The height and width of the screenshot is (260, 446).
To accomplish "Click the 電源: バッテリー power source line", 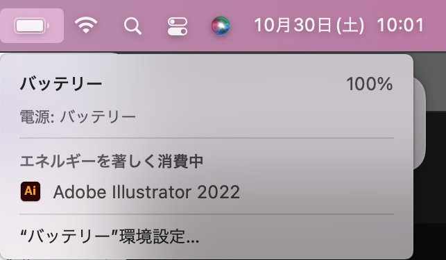I will click(78, 116).
